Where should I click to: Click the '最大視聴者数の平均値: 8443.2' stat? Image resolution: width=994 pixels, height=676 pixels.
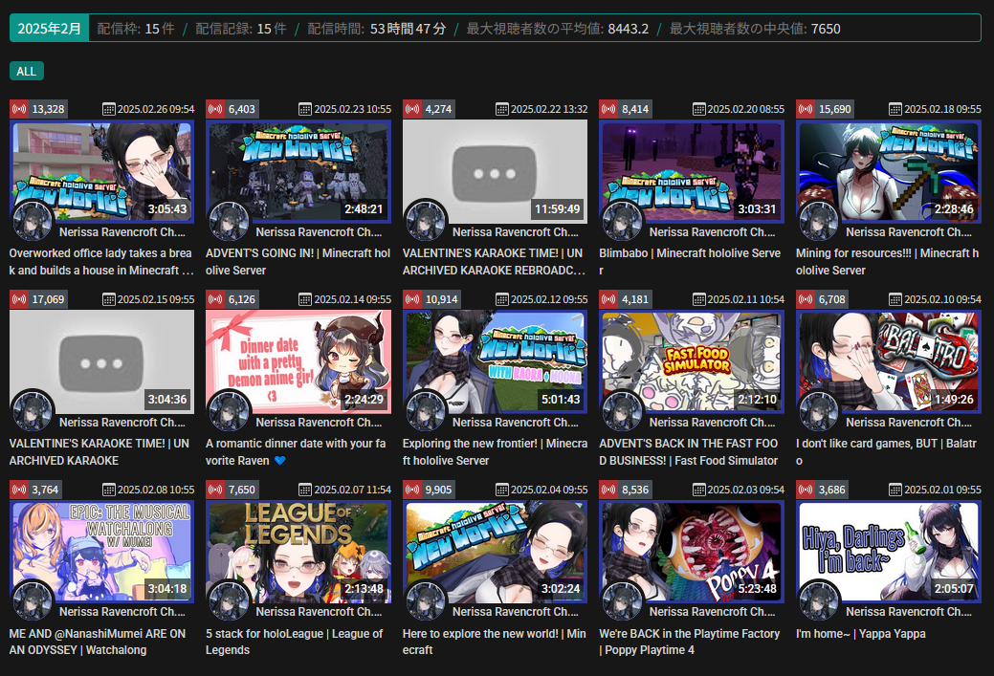click(558, 29)
